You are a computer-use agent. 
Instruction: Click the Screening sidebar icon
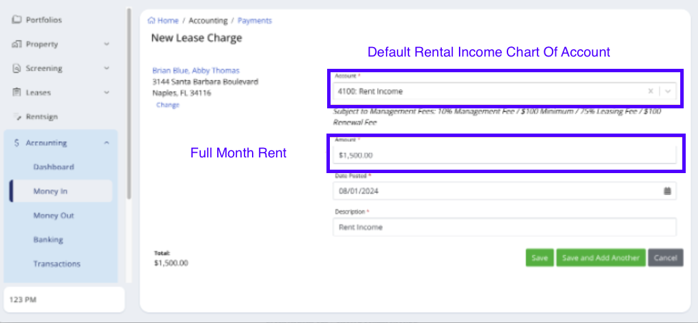17,68
